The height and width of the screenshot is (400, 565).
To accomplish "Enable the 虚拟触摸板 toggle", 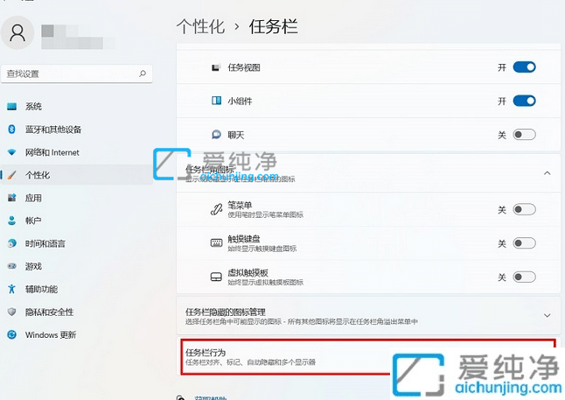I will pos(524,277).
